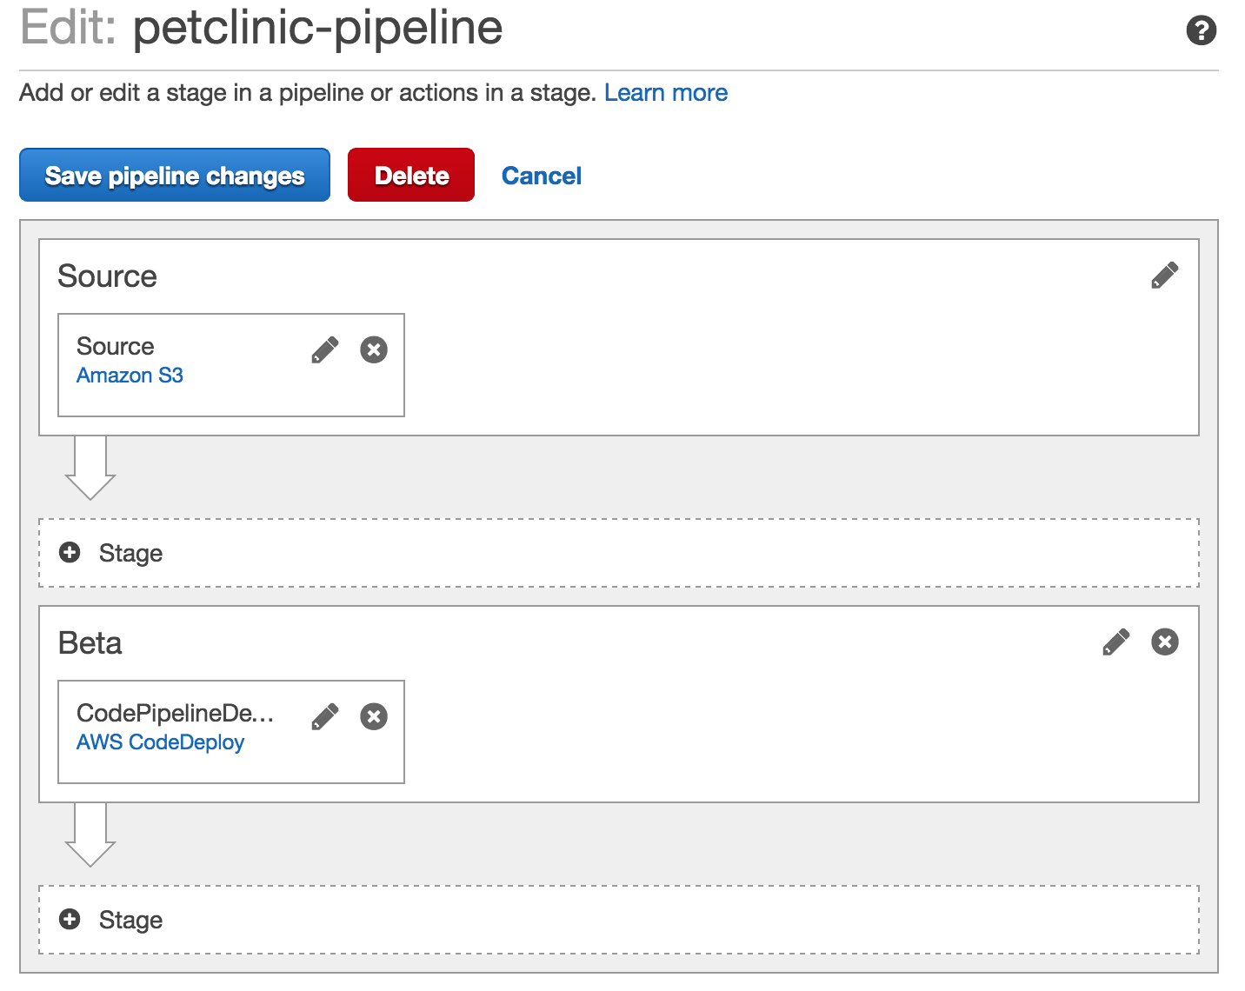This screenshot has height=991, width=1245.
Task: Cancel editing the pipeline
Action: tap(542, 176)
